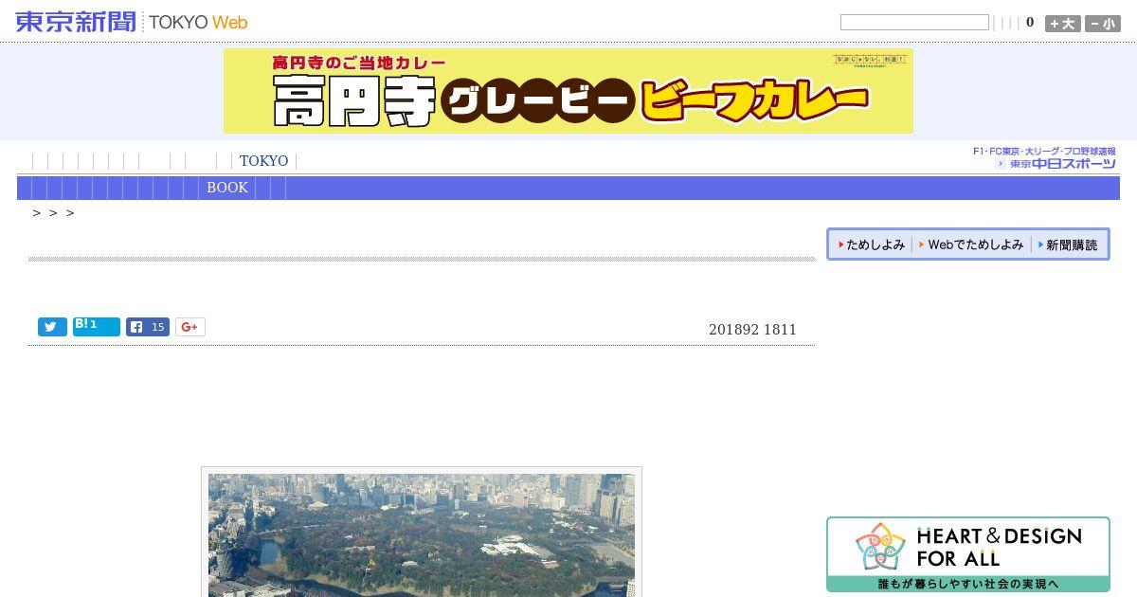Image resolution: width=1137 pixels, height=597 pixels.
Task: Open the Koenji Gravy Beef Curry banner ad
Action: [x=568, y=91]
